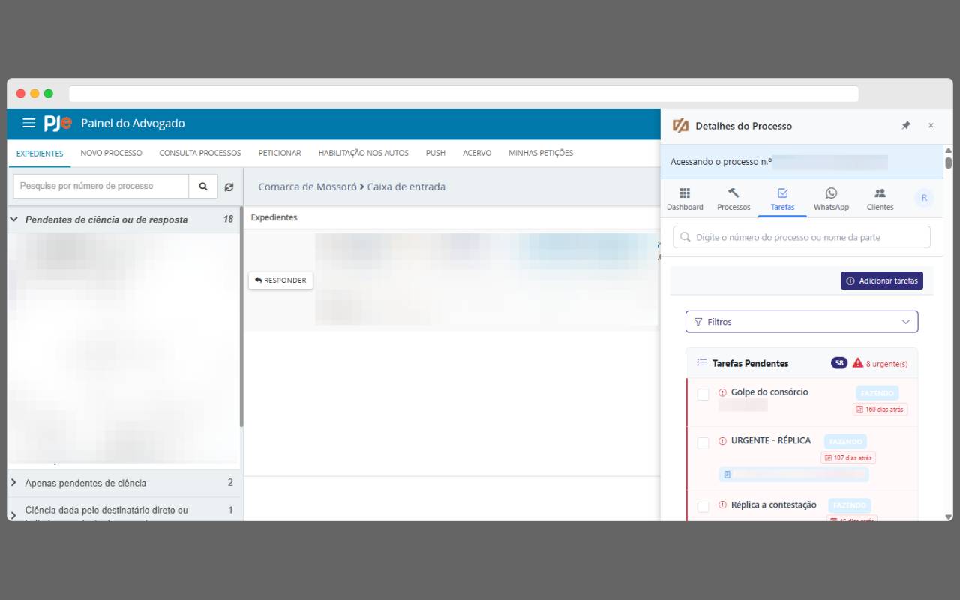Collapse Pendentes de ciência ou de resposta

13,220
